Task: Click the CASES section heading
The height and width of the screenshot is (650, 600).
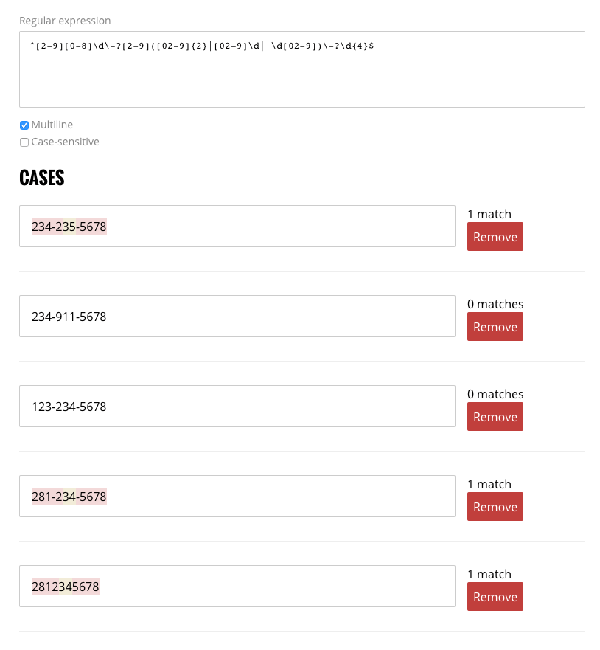Action: 41,177
